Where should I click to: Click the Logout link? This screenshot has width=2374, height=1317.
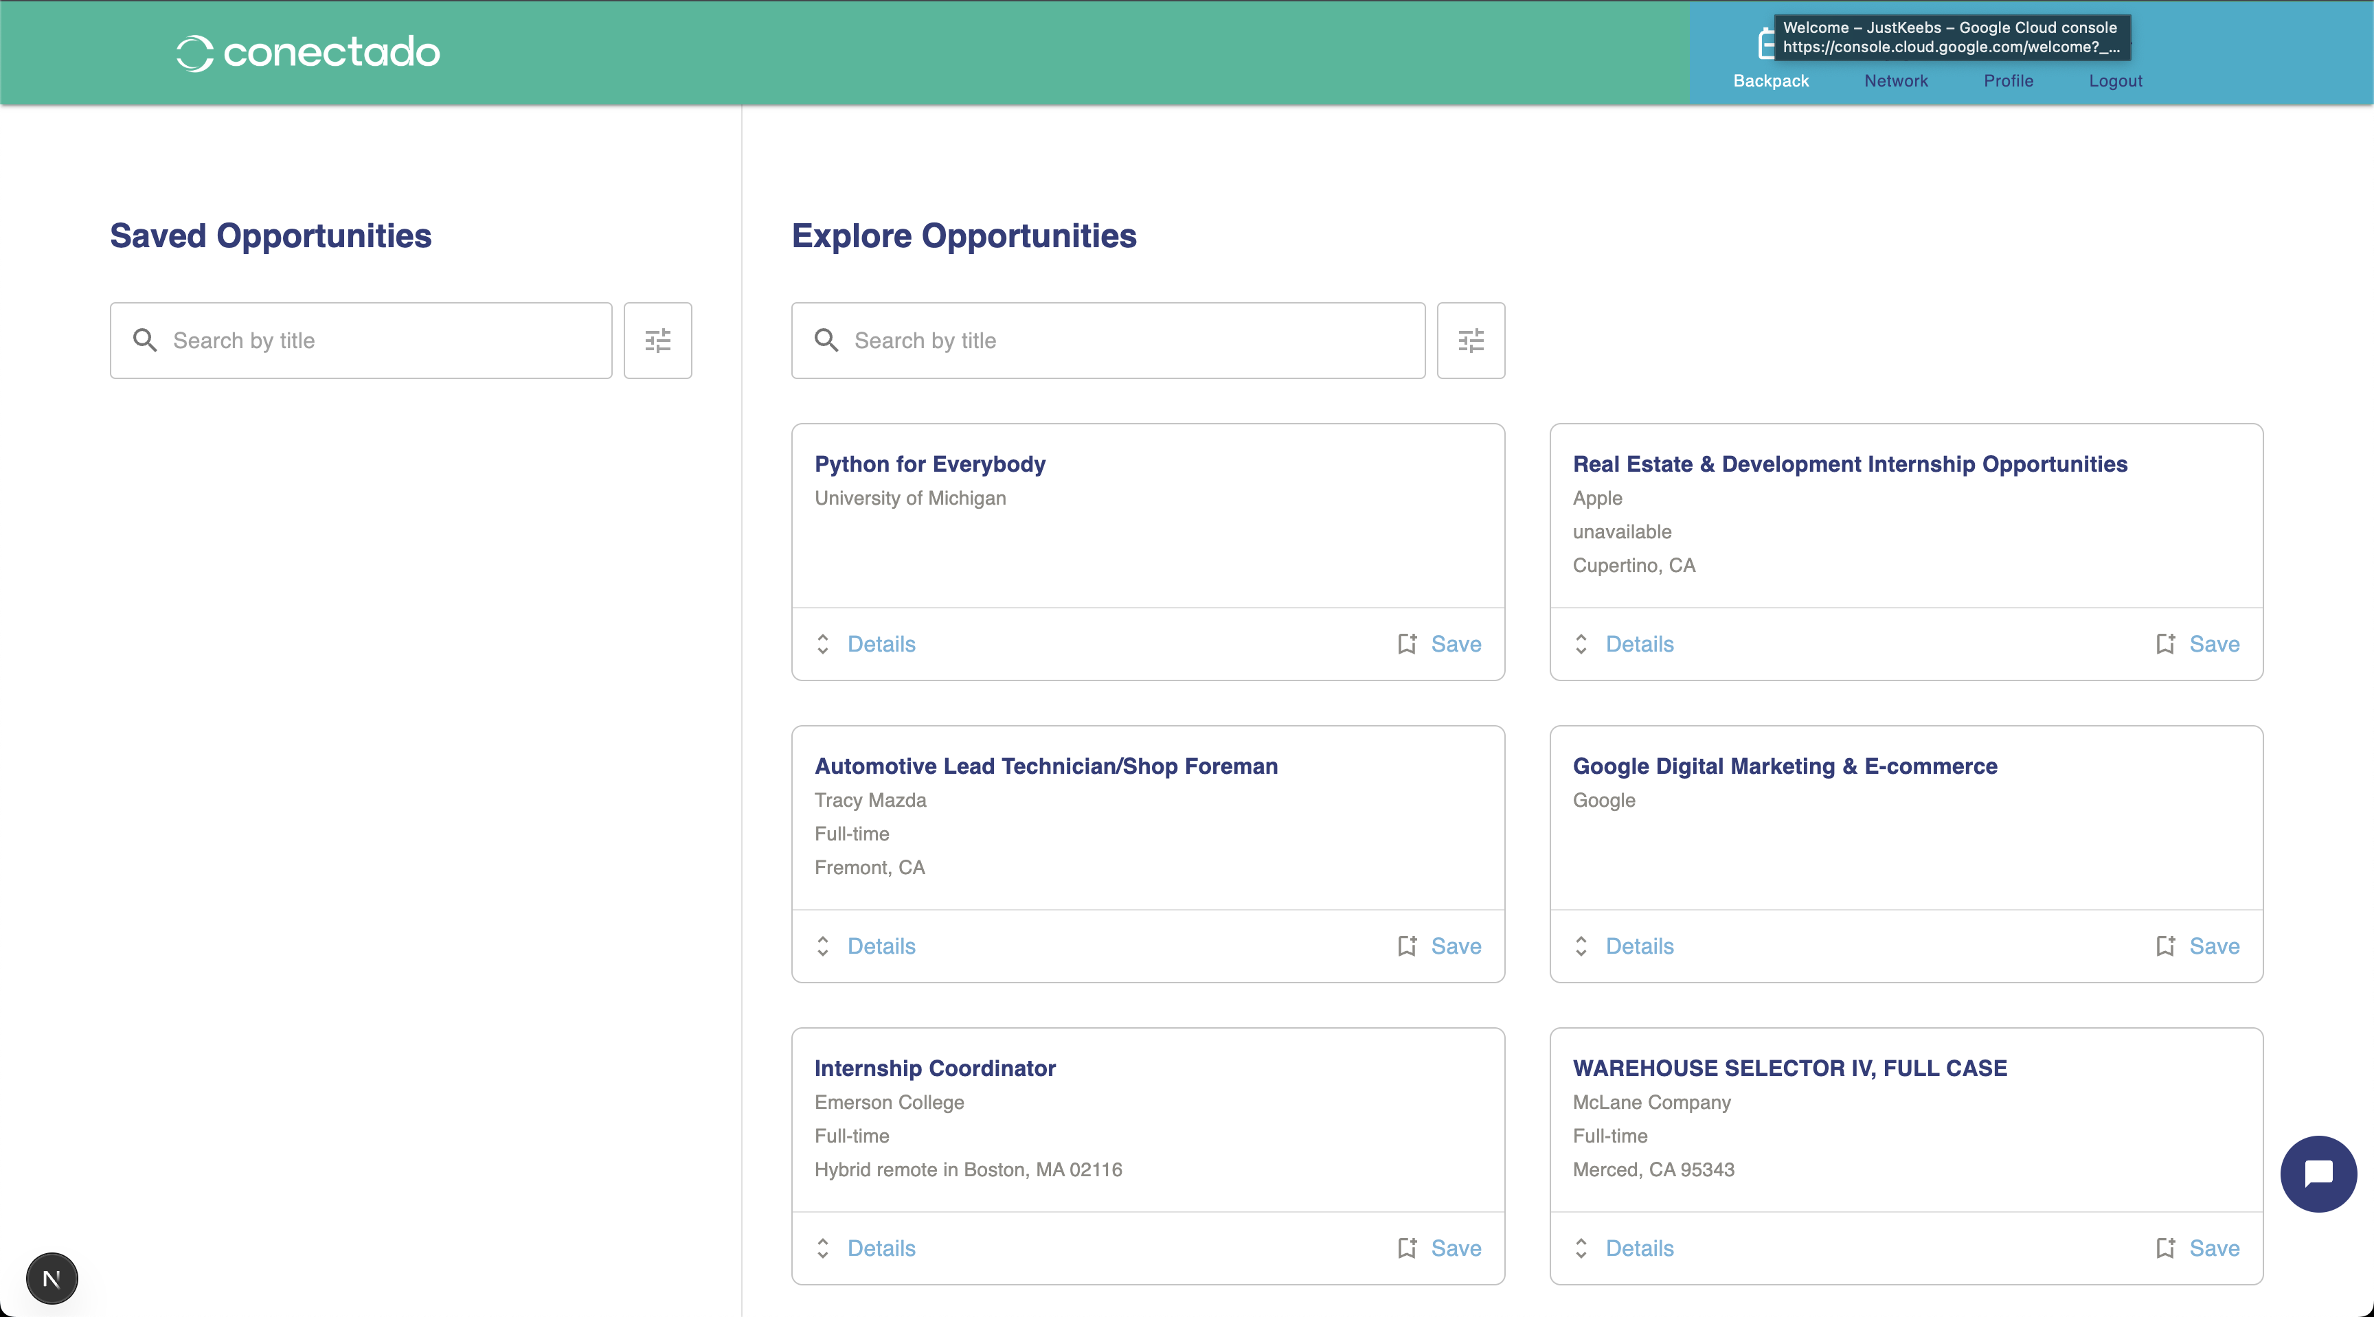click(x=2115, y=81)
